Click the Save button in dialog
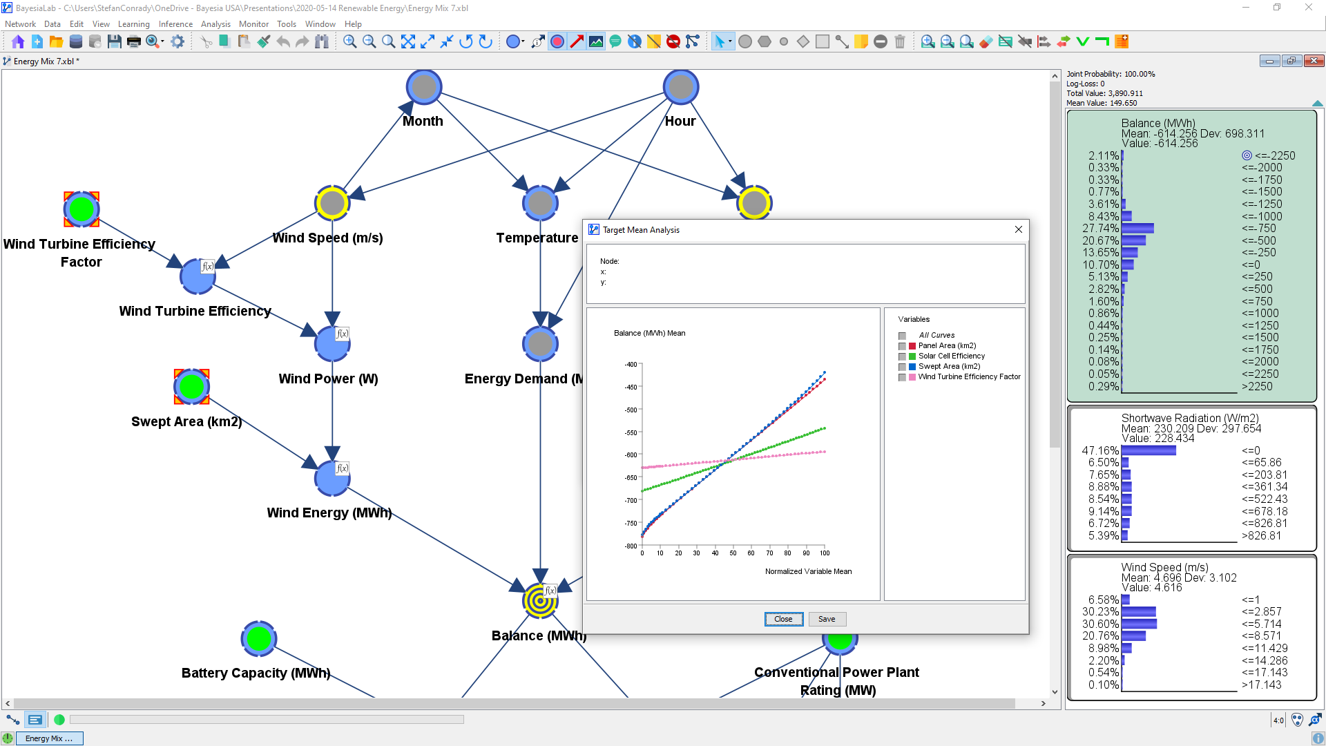The width and height of the screenshot is (1326, 746). (x=827, y=619)
